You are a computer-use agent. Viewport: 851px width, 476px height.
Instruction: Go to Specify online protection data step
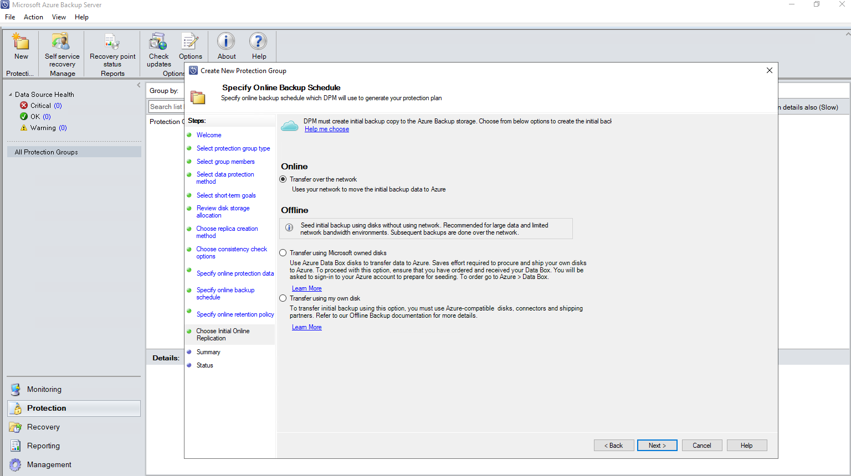(235, 273)
